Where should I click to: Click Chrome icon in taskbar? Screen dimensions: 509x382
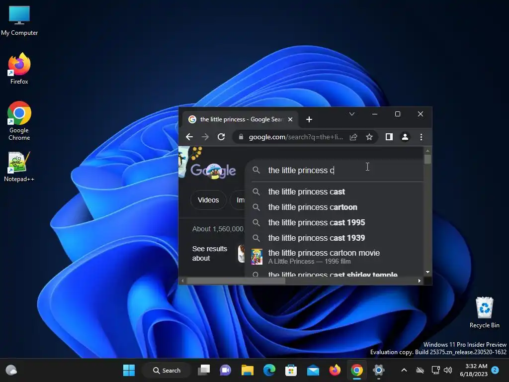tap(356, 370)
